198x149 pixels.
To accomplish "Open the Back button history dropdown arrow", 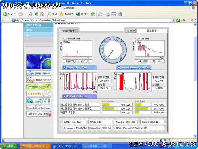I will click(15, 14).
